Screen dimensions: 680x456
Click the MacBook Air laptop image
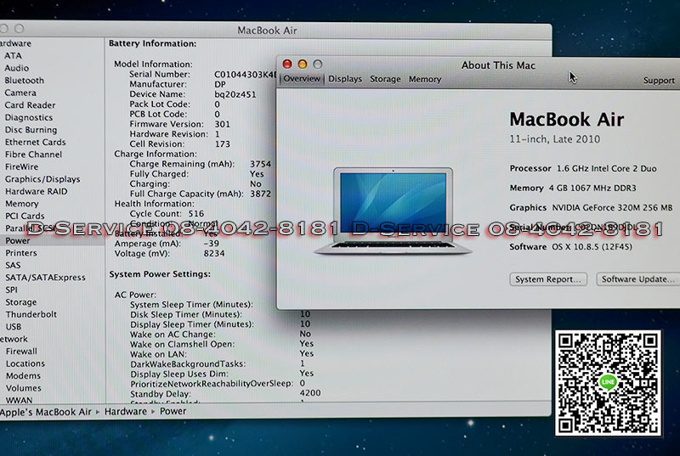393,211
